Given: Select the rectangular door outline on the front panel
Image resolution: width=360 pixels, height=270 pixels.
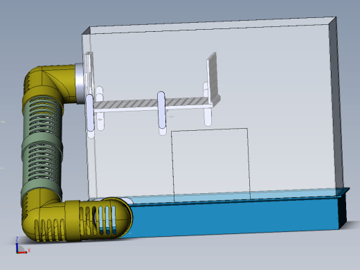Looking at the screenshot, I should coord(210,165).
